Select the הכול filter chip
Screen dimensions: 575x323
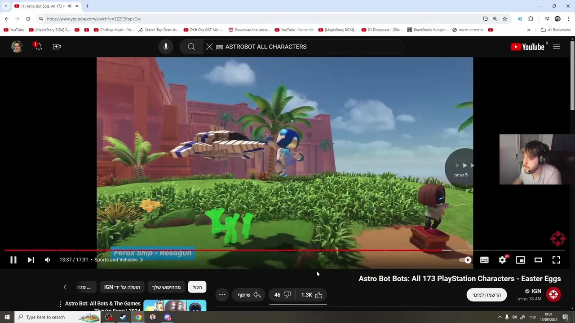point(197,287)
